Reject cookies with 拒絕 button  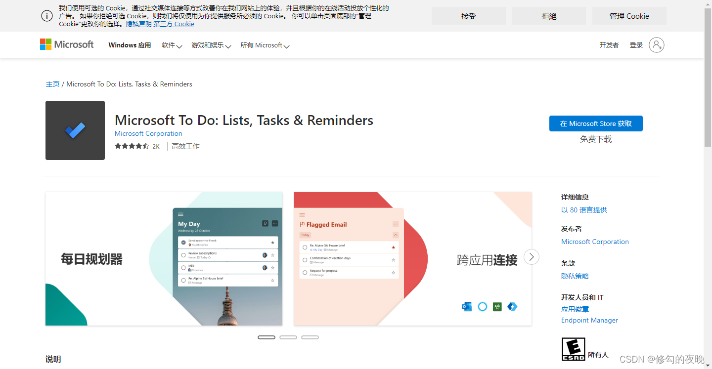[x=549, y=16]
